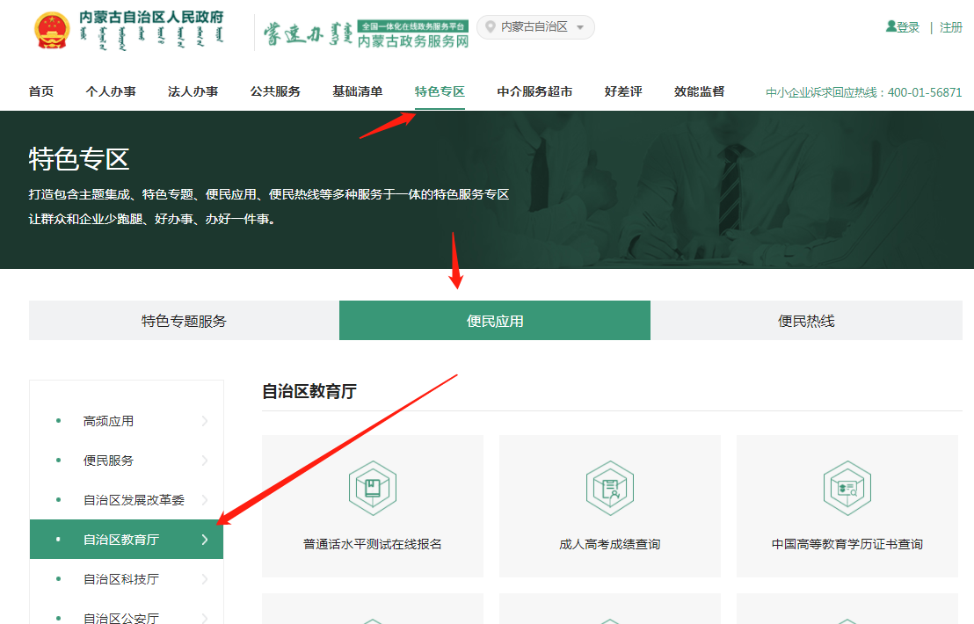Click the 特色专区 banner heading
The width and height of the screenshot is (974, 624).
(x=79, y=159)
